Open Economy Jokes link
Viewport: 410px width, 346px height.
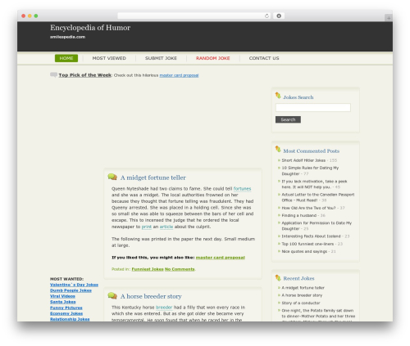pos(66,313)
